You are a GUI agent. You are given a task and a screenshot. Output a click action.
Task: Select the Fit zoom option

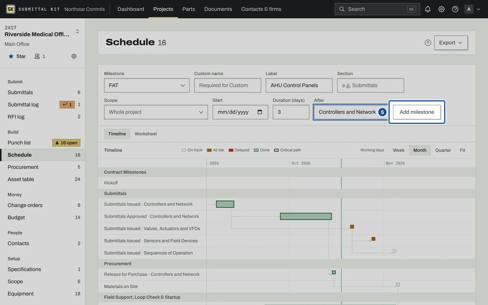(x=462, y=150)
